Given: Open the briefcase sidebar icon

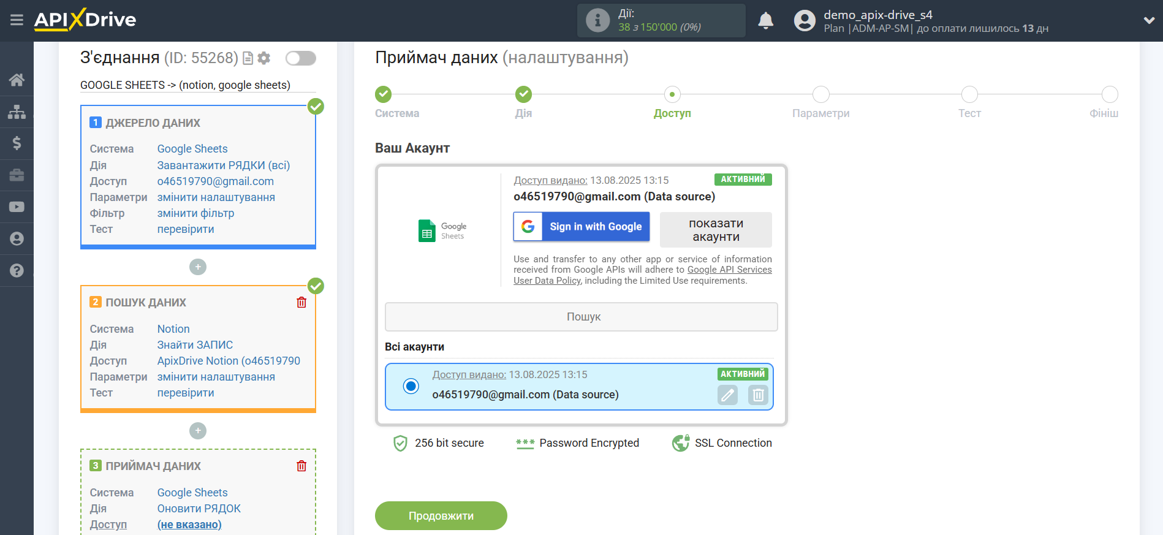Looking at the screenshot, I should [17, 175].
